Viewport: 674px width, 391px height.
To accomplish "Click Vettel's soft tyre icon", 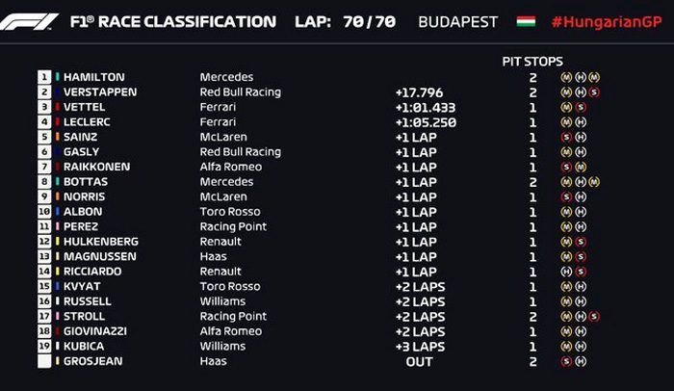I will [x=581, y=107].
